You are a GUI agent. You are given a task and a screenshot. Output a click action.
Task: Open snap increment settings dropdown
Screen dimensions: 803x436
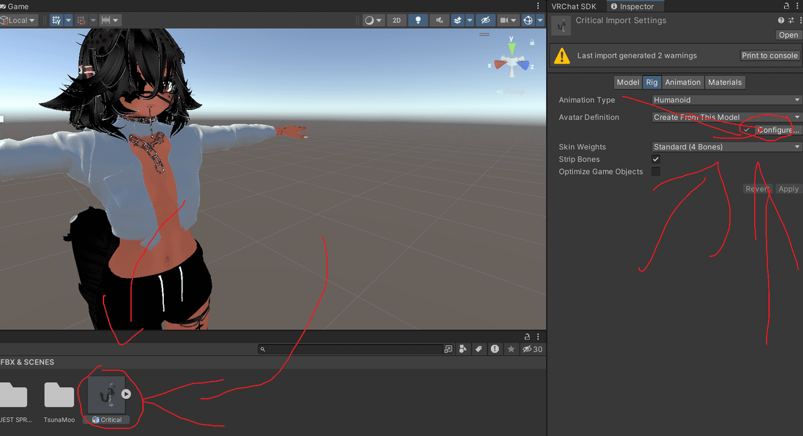pos(110,20)
